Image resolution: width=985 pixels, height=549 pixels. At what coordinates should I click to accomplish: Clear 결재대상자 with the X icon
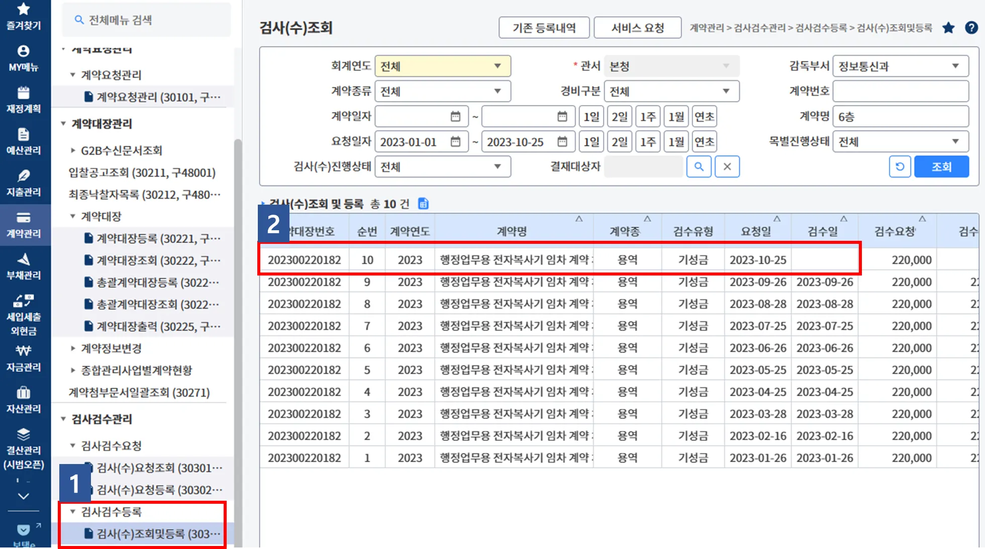pos(727,167)
